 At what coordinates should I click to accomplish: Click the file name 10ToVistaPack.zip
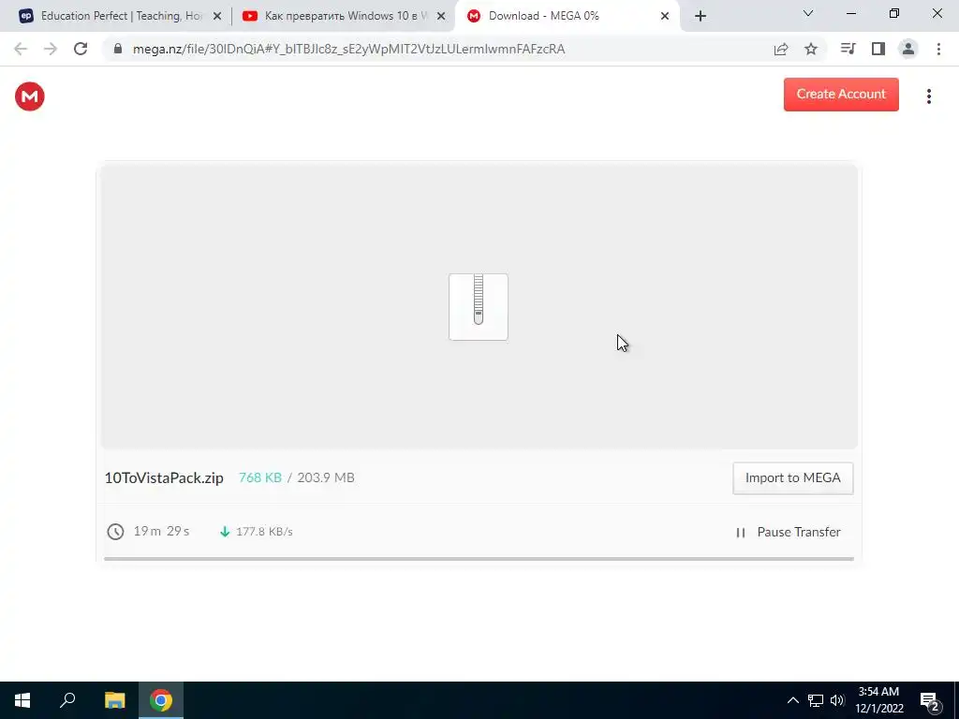(x=164, y=478)
